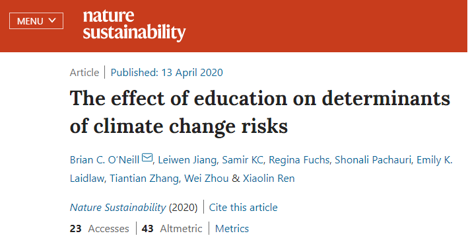
Task: Open author Leiwen Jiang link
Action: [x=187, y=160]
